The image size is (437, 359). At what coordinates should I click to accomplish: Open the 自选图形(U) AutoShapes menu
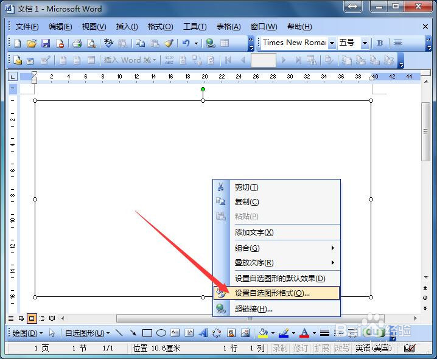click(87, 333)
